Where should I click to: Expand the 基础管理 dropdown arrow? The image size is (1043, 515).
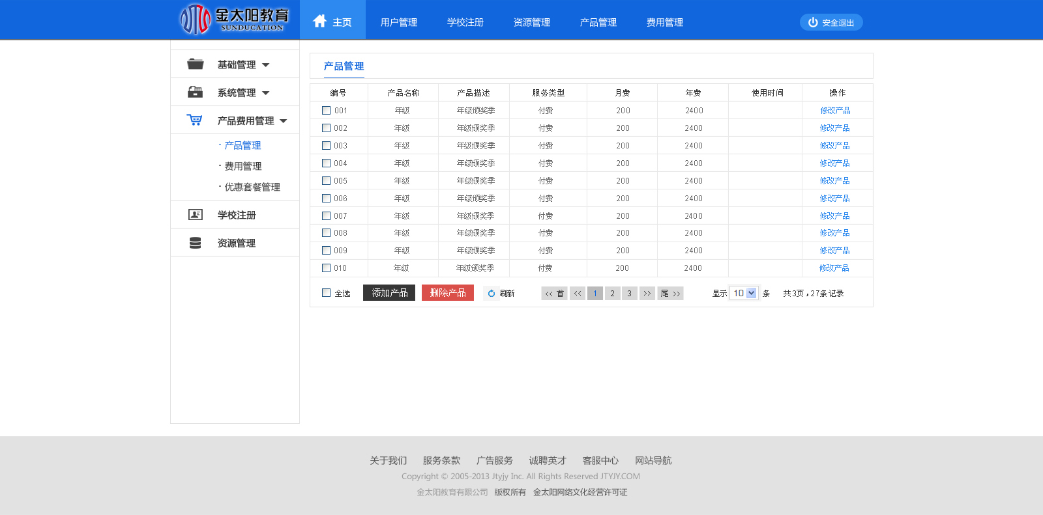click(x=265, y=65)
